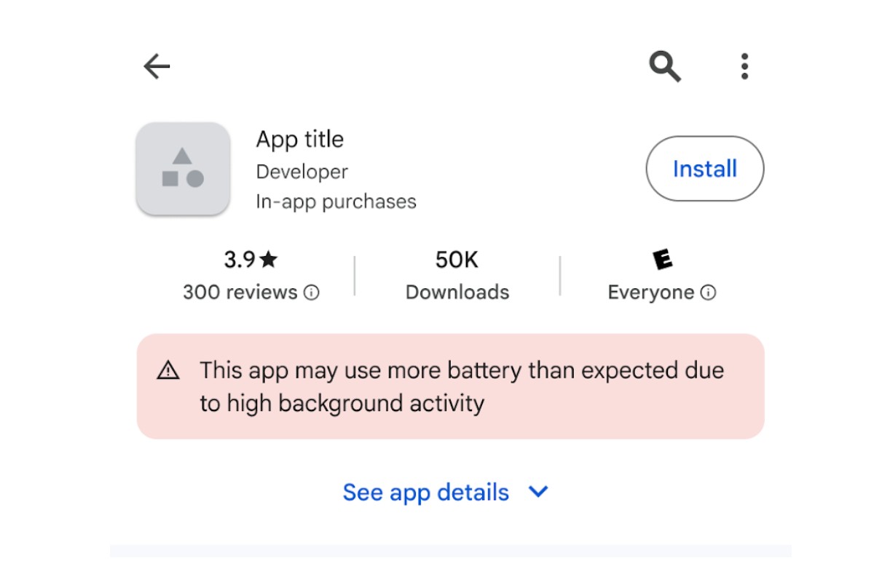Click the 3.9 star rating
Image resolution: width=874 pixels, height=582 pixels.
251,260
